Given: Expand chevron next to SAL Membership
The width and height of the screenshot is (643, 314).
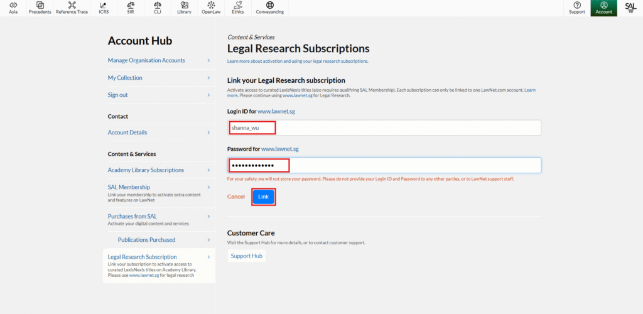Looking at the screenshot, I should coord(208,187).
